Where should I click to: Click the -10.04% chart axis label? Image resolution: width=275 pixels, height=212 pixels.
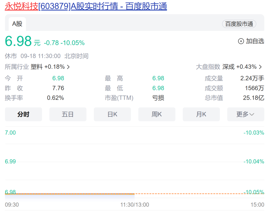coord(254,162)
